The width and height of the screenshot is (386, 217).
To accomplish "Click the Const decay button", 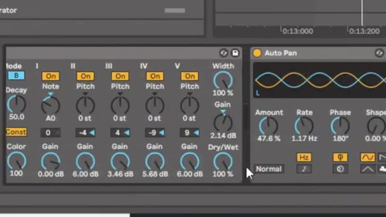I will (16, 132).
